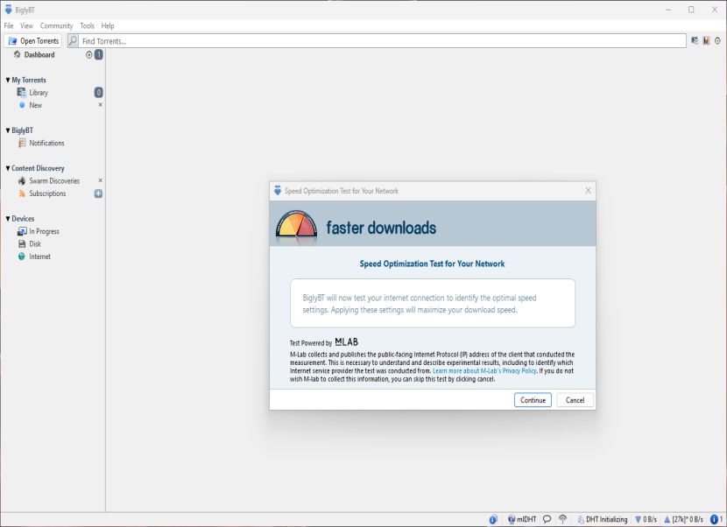Focus the Find Torrents search field

[x=382, y=41]
